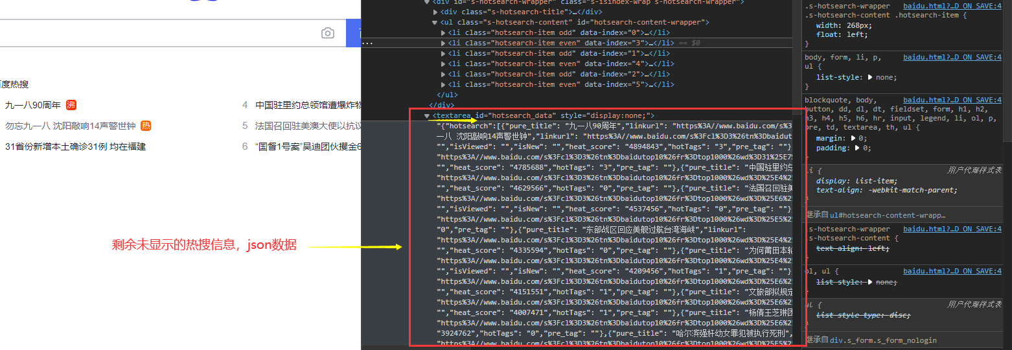Collapse the ul hotsearch-content-wrapper node
The image size is (1012, 350).
pyautogui.click(x=435, y=22)
